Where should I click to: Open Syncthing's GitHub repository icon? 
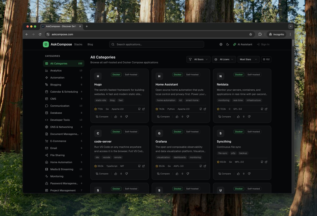[x=262, y=162]
